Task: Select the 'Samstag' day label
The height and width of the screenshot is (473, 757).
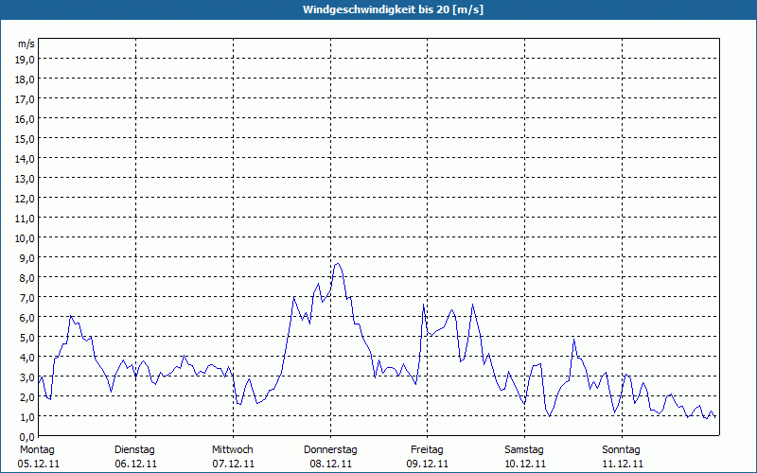Action: click(x=524, y=450)
